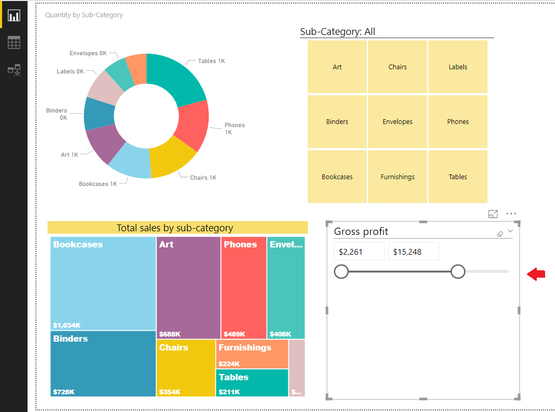Select the Chairs slicer tile
Viewport: 555px width, 412px height.
click(x=397, y=67)
